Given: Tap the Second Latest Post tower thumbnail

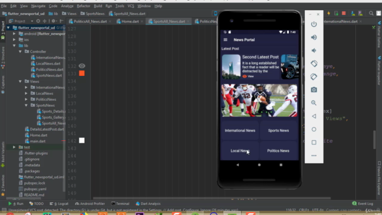Looking at the screenshot, I should [231, 66].
